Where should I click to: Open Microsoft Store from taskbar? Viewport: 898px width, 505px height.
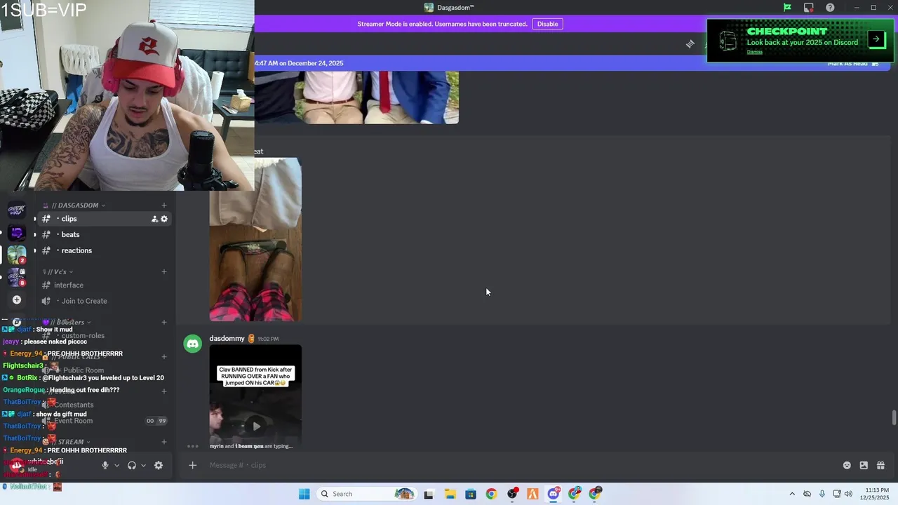(471, 494)
